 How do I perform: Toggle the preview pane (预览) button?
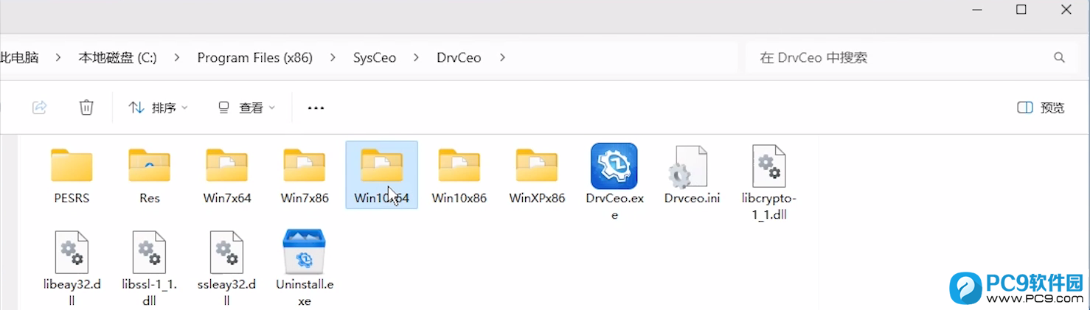pyautogui.click(x=1041, y=108)
